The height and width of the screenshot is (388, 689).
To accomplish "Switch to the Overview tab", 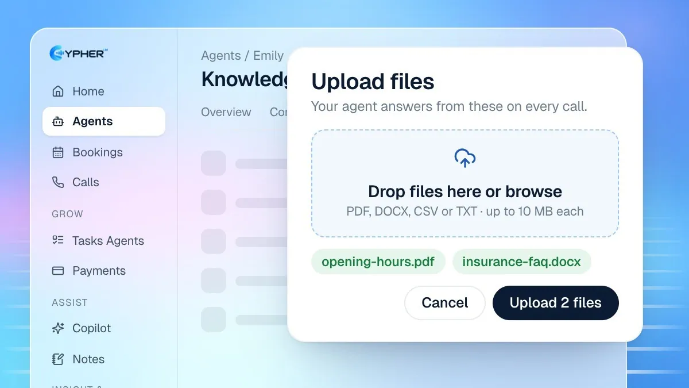I will 226,112.
